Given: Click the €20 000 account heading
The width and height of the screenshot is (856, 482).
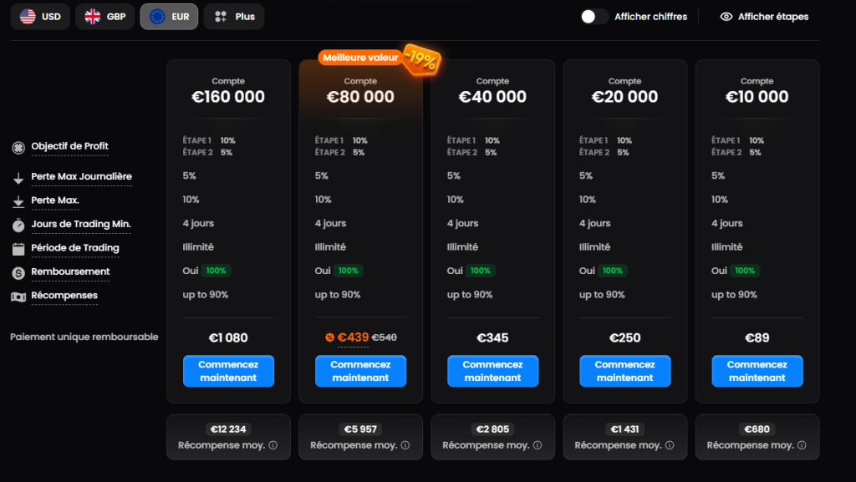Looking at the screenshot, I should (624, 97).
